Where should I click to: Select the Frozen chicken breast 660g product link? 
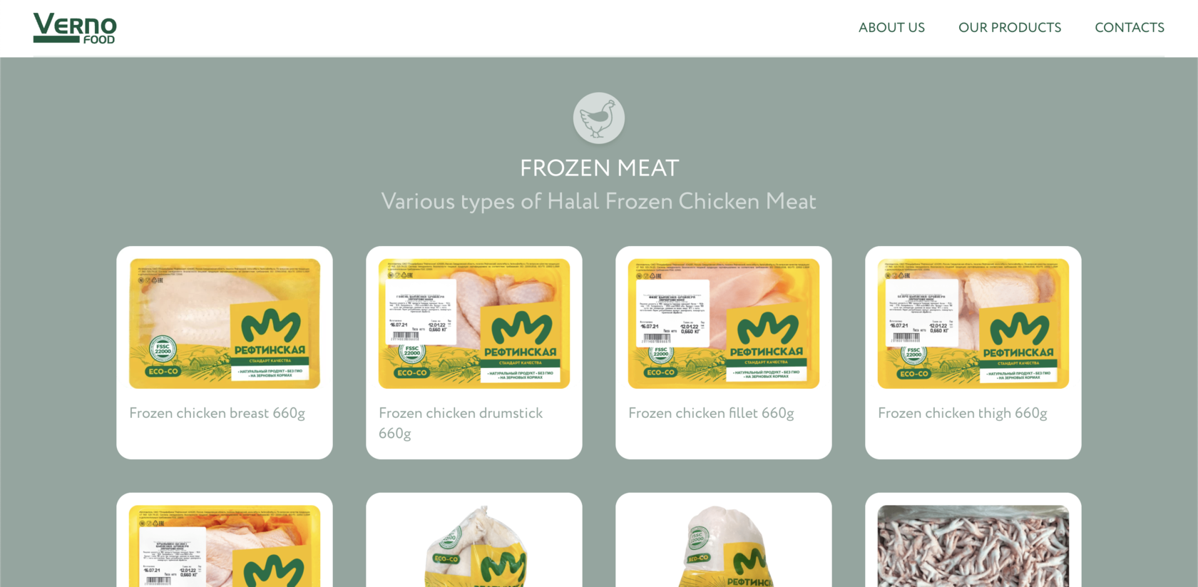click(217, 413)
